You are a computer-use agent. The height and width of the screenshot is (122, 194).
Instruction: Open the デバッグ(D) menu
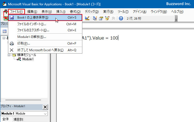tap(92, 12)
